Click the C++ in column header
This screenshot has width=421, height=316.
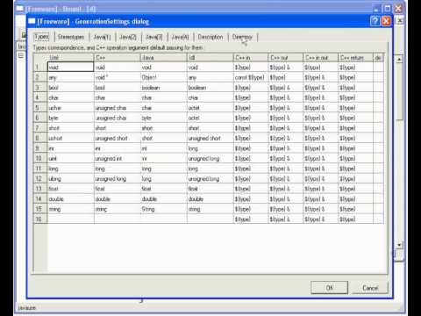pos(251,57)
